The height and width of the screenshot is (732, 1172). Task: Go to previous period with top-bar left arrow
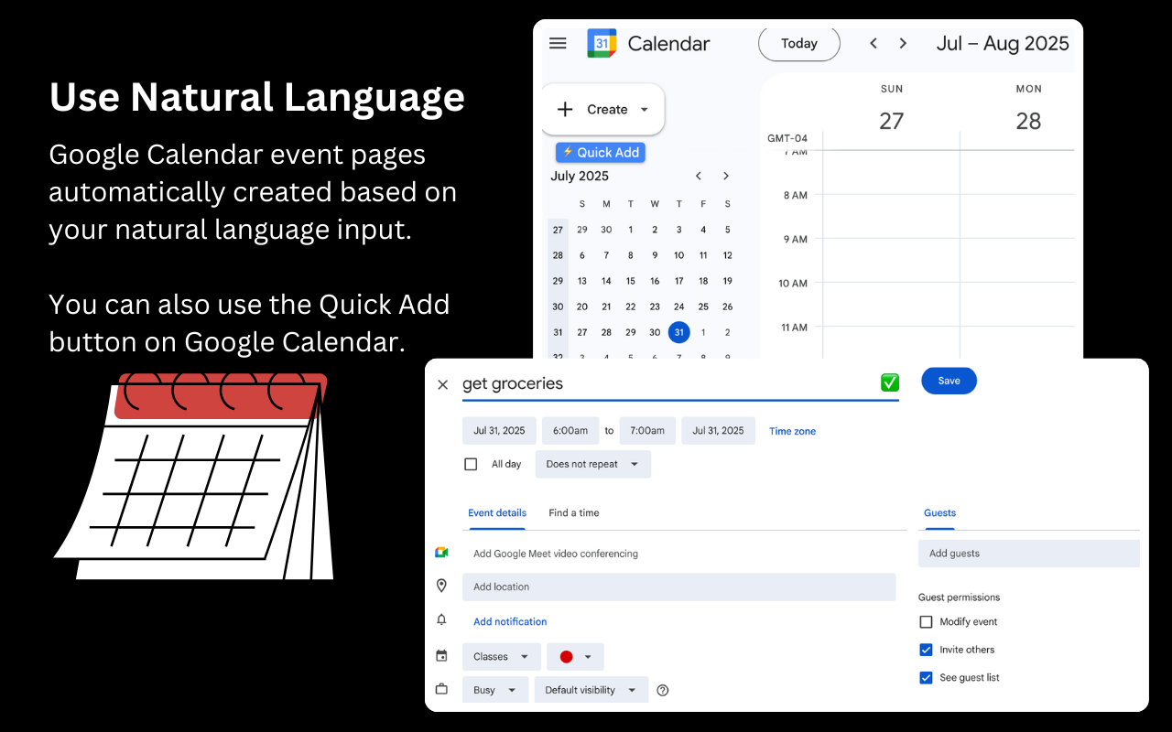coord(874,43)
